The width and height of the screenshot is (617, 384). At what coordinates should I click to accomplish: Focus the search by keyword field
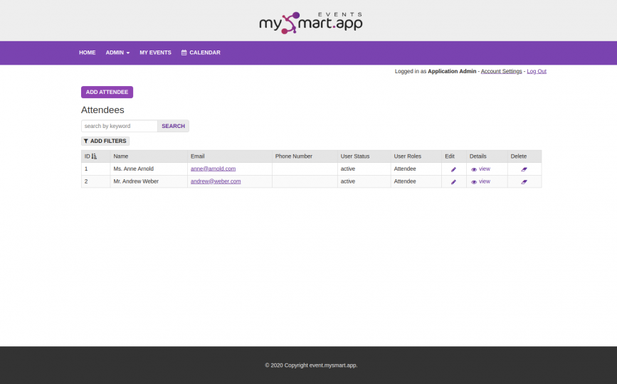(x=120, y=126)
